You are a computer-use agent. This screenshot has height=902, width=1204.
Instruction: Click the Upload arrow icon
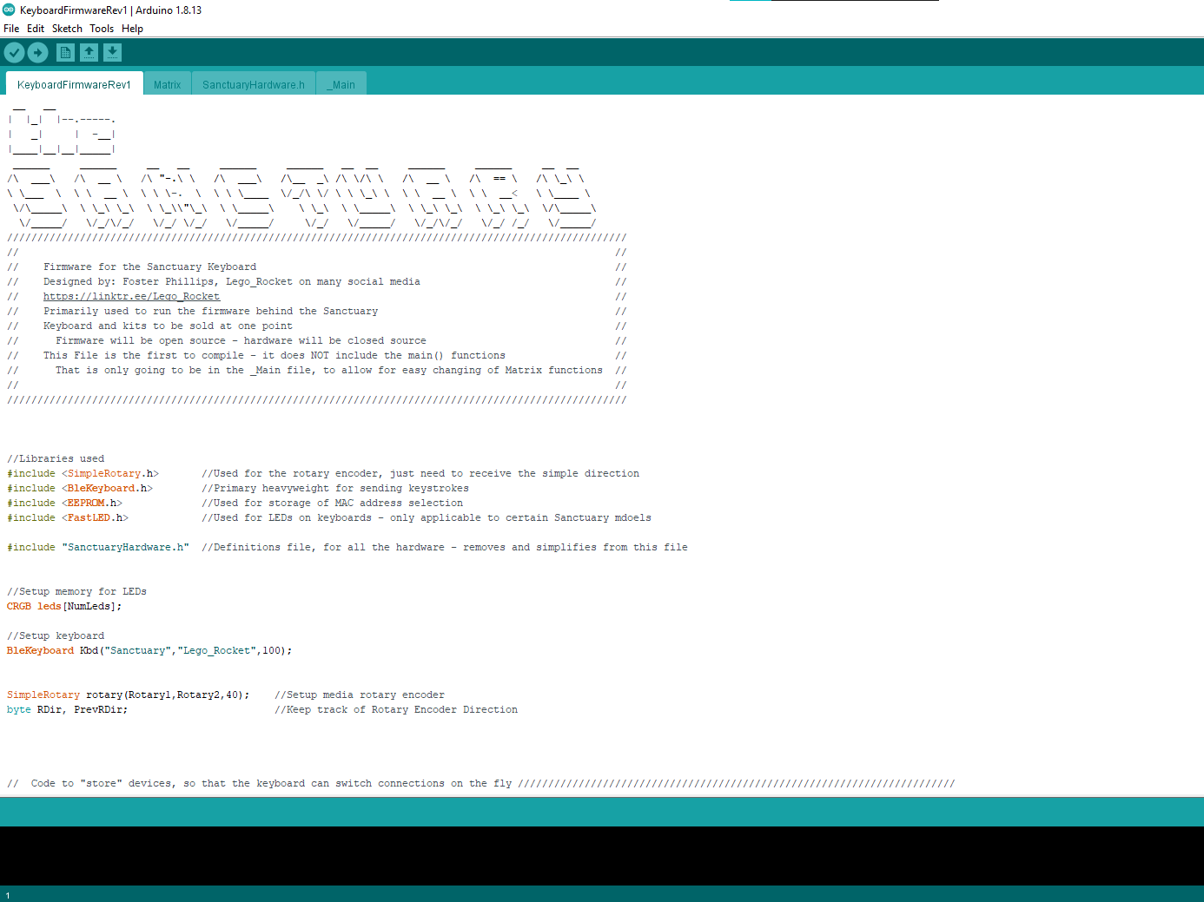37,52
